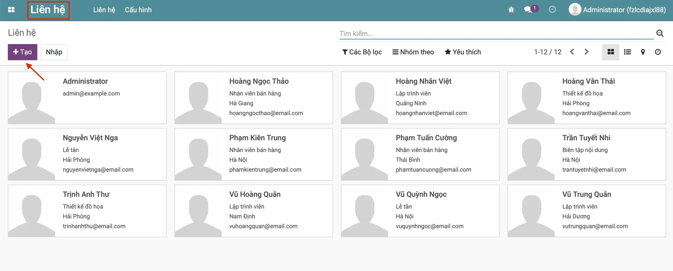Switch to activity view
This screenshot has width=673, height=271.
point(658,52)
